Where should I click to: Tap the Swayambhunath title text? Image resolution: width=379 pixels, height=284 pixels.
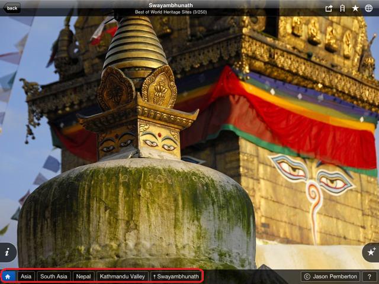coord(171,5)
